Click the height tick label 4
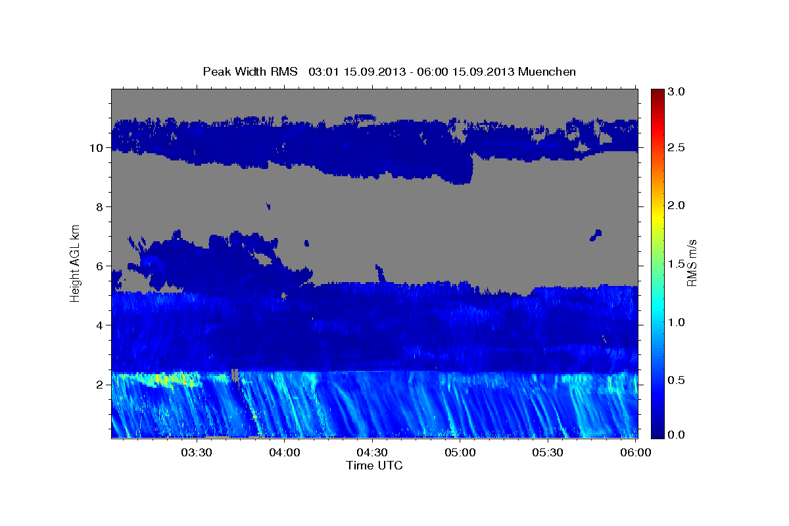This screenshot has width=789, height=526. (99, 325)
